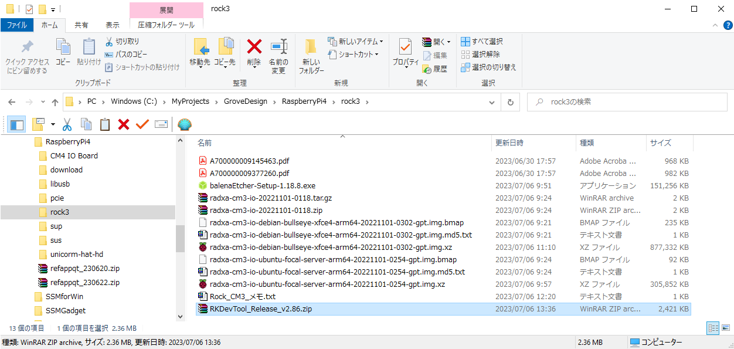Collapse the ribbon with the chevron
The image size is (734, 349).
point(715,25)
